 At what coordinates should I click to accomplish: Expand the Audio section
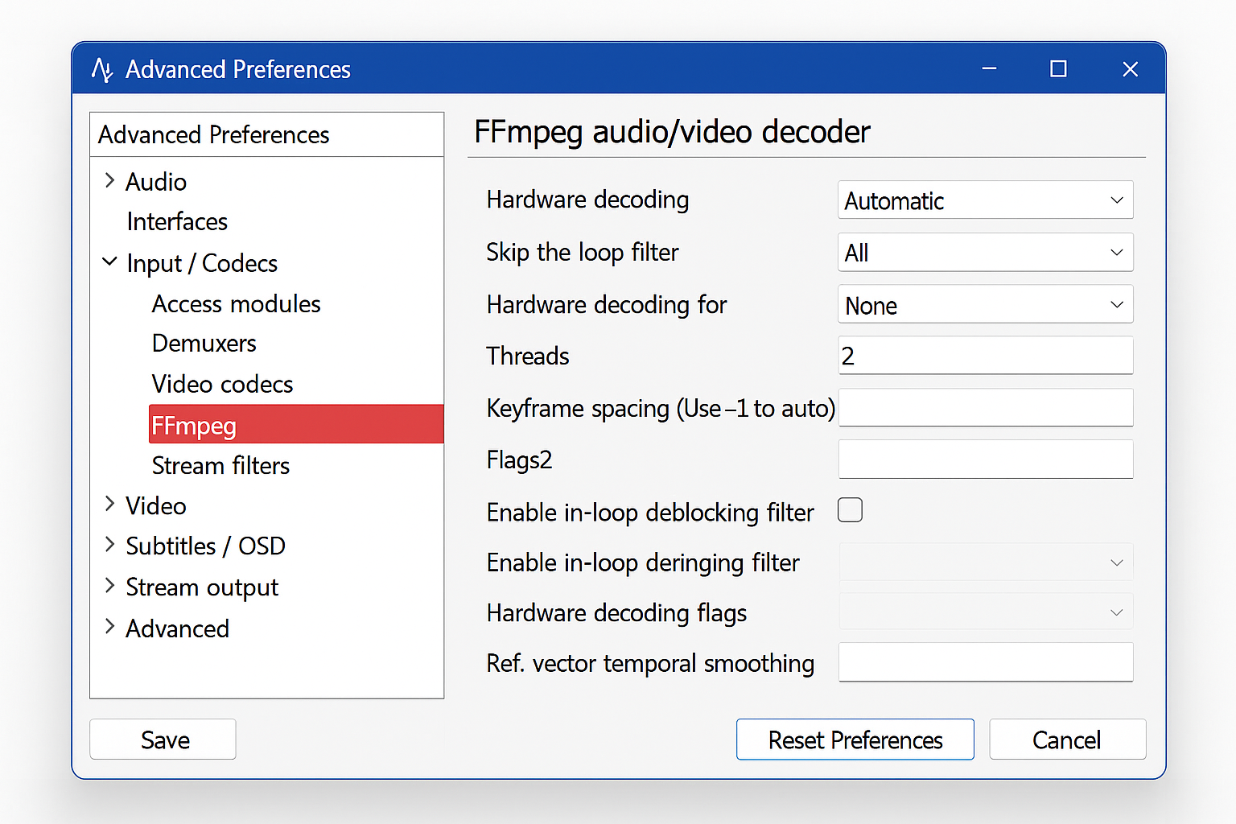[110, 181]
